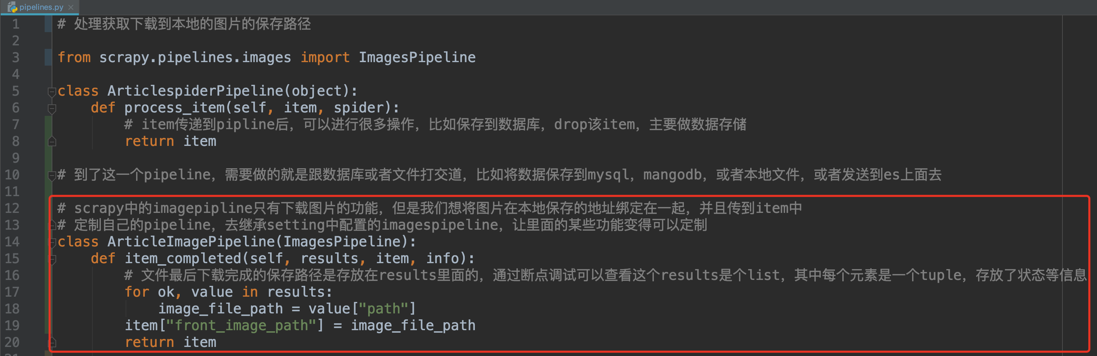Click the process_item function name
1097x356 pixels.
174,108
